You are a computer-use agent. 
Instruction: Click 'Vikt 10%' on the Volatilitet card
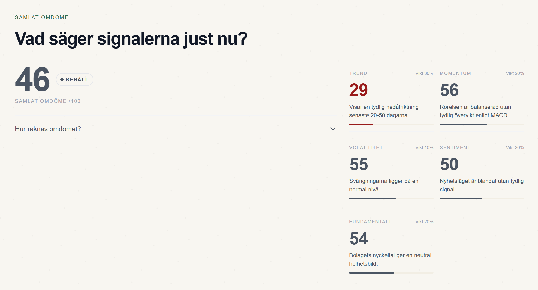pos(424,148)
